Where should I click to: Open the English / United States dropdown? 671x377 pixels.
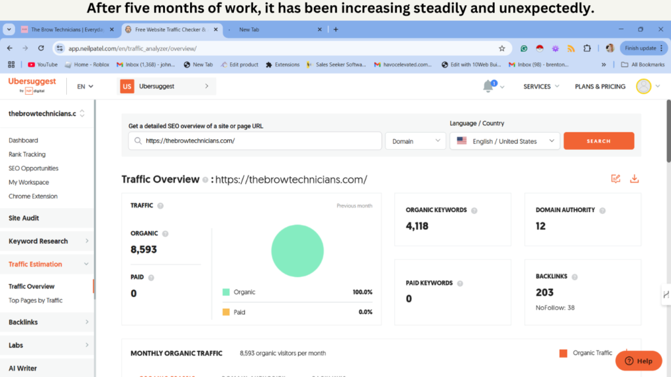point(505,141)
